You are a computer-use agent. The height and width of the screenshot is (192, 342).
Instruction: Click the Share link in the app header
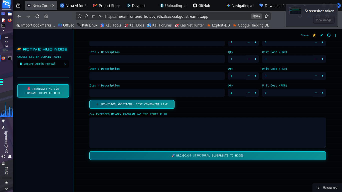[305, 35]
